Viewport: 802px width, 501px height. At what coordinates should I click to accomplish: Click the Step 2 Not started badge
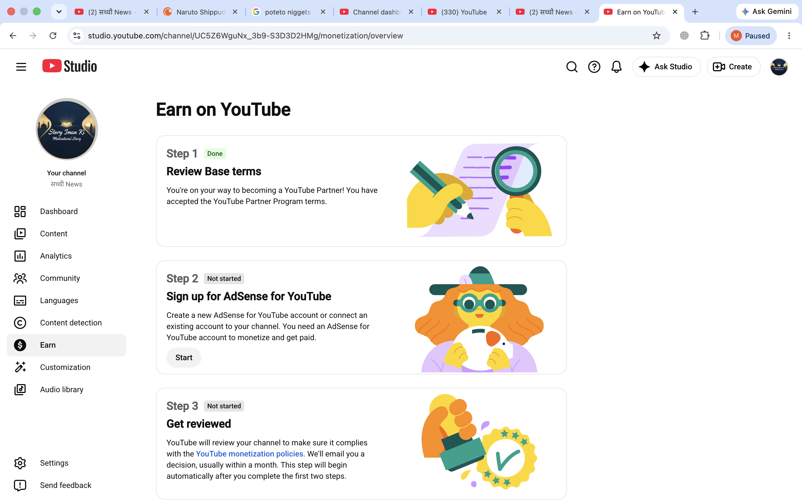click(224, 278)
